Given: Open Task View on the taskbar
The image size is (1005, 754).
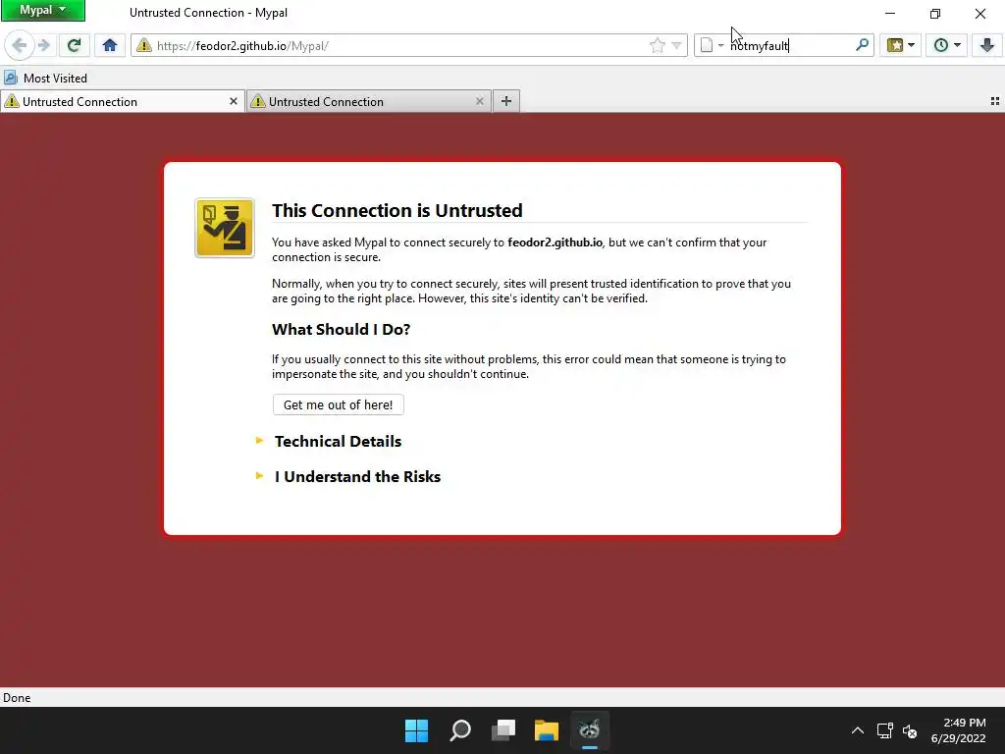Looking at the screenshot, I should click(x=503, y=730).
